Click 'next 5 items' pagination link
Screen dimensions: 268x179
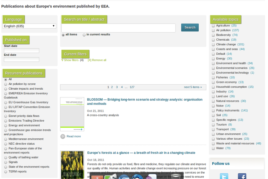(193, 87)
